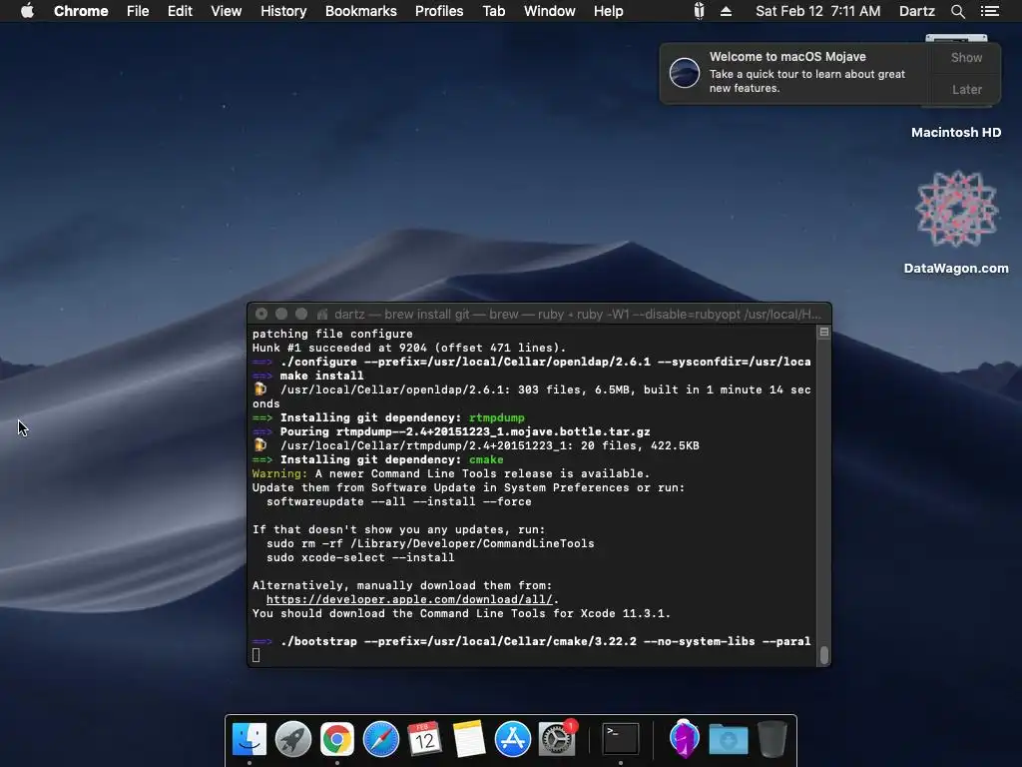
Task: Open the Window menu
Action: click(550, 11)
